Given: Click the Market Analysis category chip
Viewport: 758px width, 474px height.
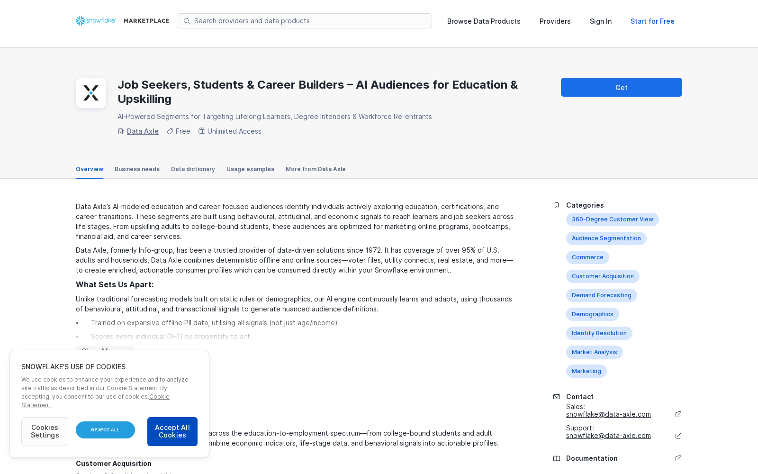Looking at the screenshot, I should click(x=595, y=352).
